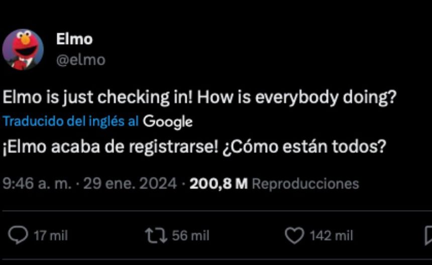Click the translated question "¿Cómo están todos?"
Image resolution: width=432 pixels, height=265 pixels.
coord(304,147)
